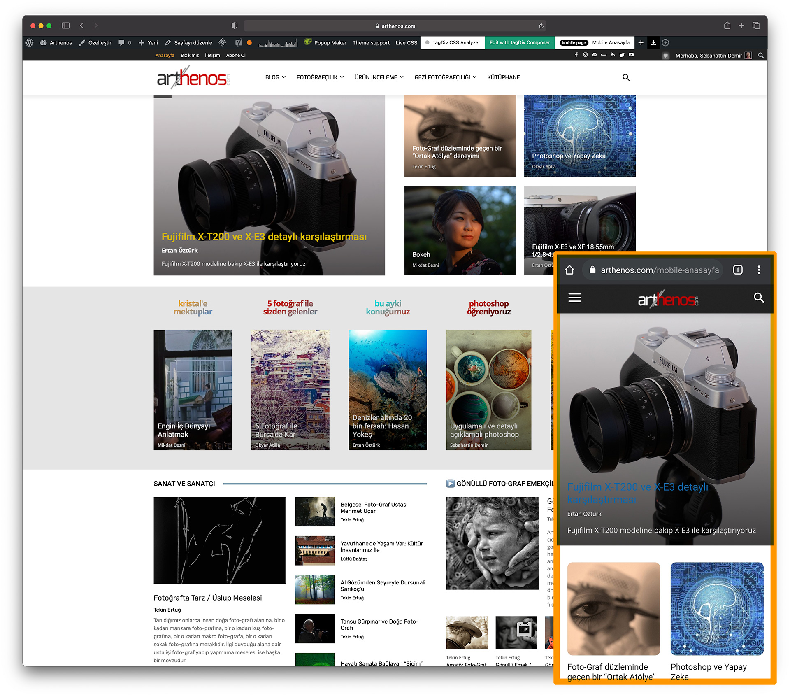This screenshot has width=790, height=696.
Task: Click the lightning bolt icon in admin bar
Action: tap(665, 42)
